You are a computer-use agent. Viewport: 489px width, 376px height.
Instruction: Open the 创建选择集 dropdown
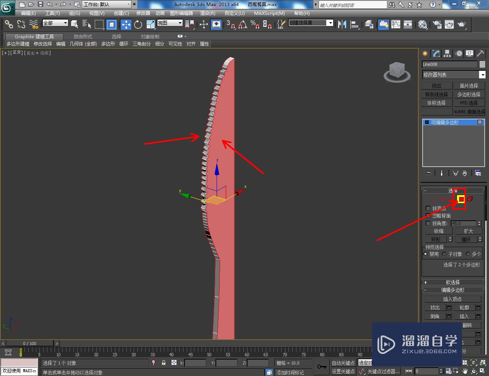coord(311,23)
